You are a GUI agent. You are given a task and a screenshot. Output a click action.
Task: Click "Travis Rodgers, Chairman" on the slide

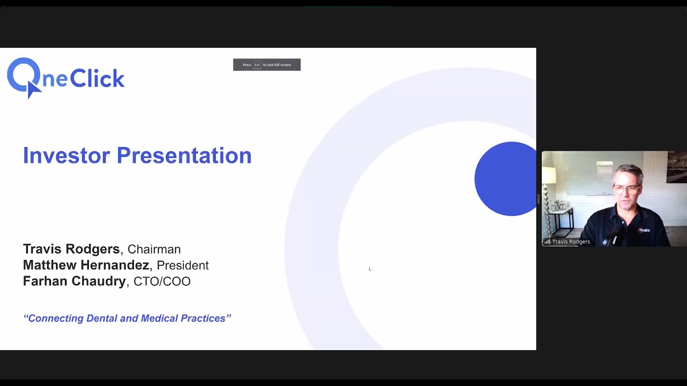pyautogui.click(x=101, y=249)
